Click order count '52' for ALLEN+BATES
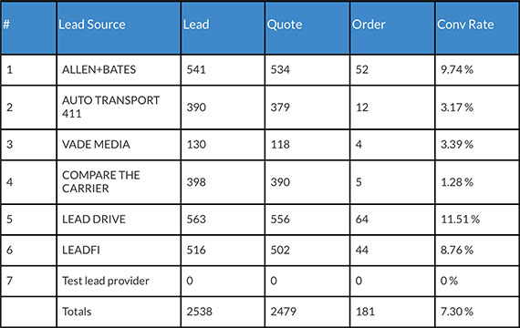The image size is (520, 328). click(362, 69)
